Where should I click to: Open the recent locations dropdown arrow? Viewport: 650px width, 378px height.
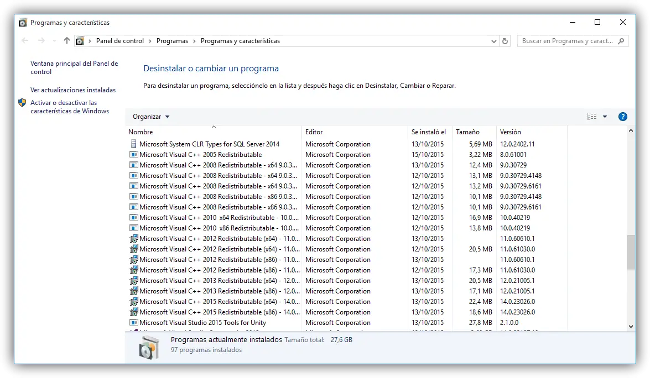(x=54, y=41)
